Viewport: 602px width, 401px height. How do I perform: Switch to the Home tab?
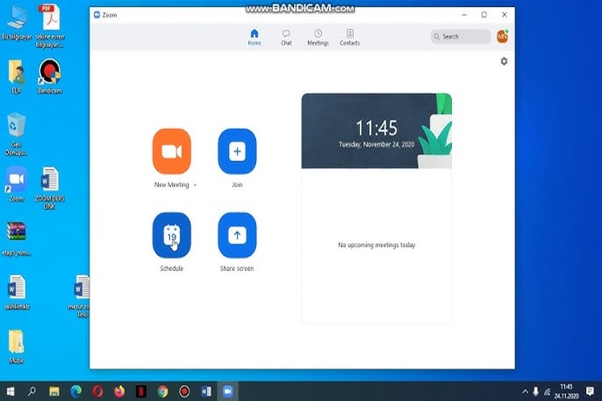click(x=254, y=37)
